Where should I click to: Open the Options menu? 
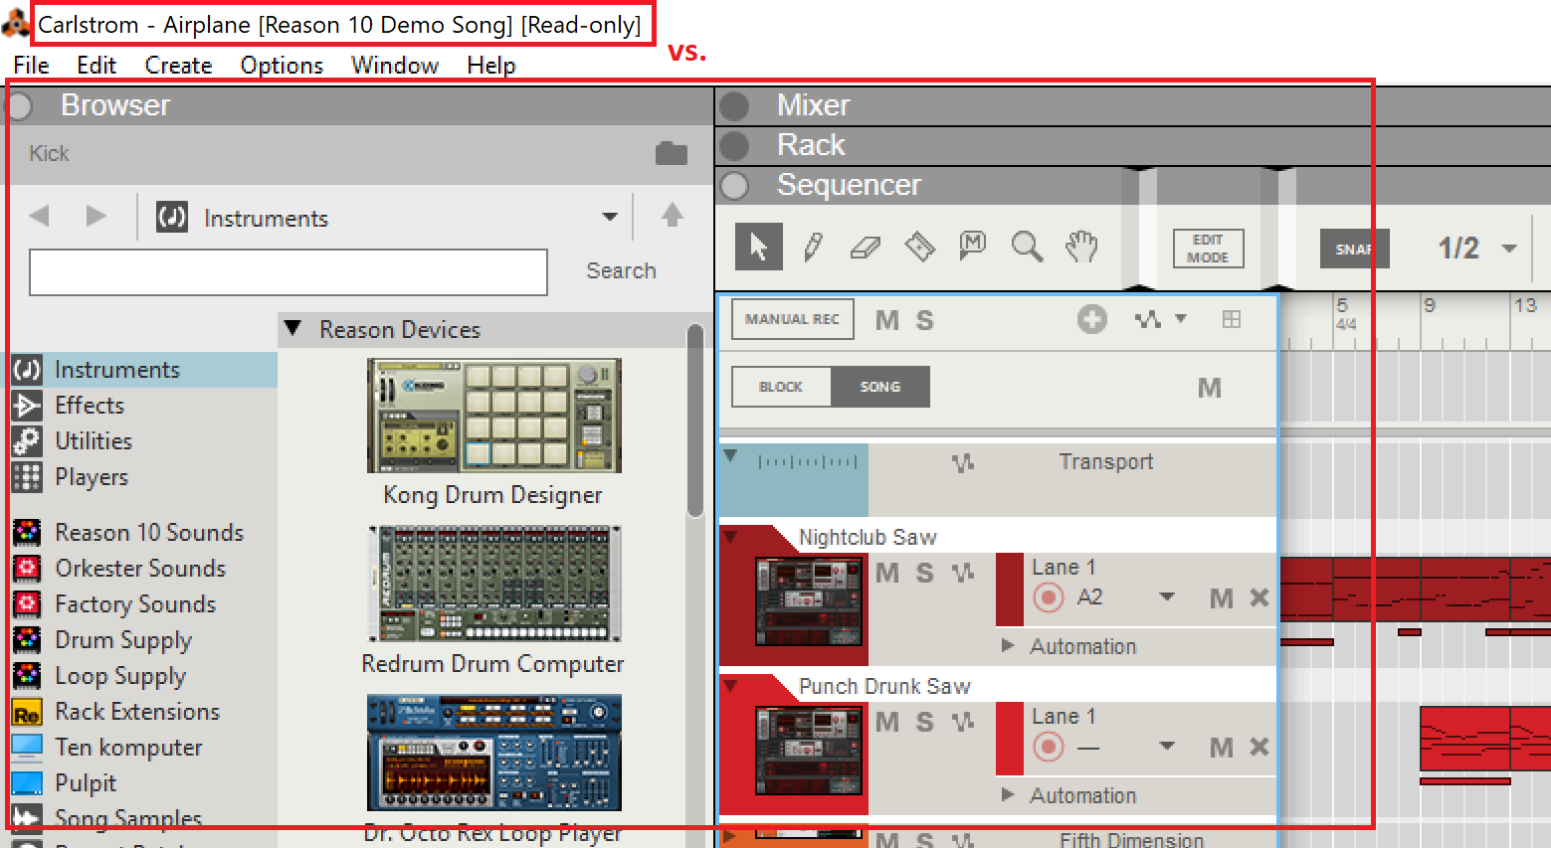[282, 66]
